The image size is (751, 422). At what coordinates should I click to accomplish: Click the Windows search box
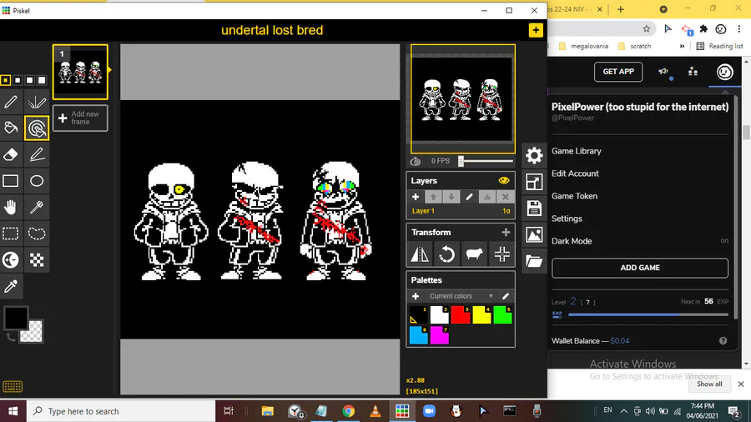click(121, 411)
